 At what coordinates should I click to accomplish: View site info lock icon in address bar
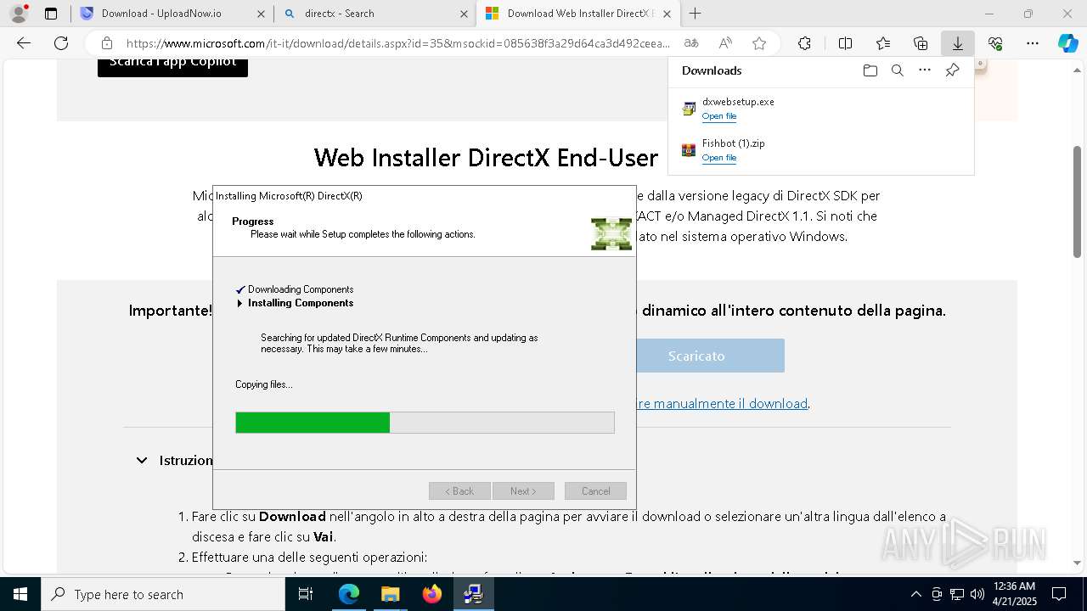(107, 43)
